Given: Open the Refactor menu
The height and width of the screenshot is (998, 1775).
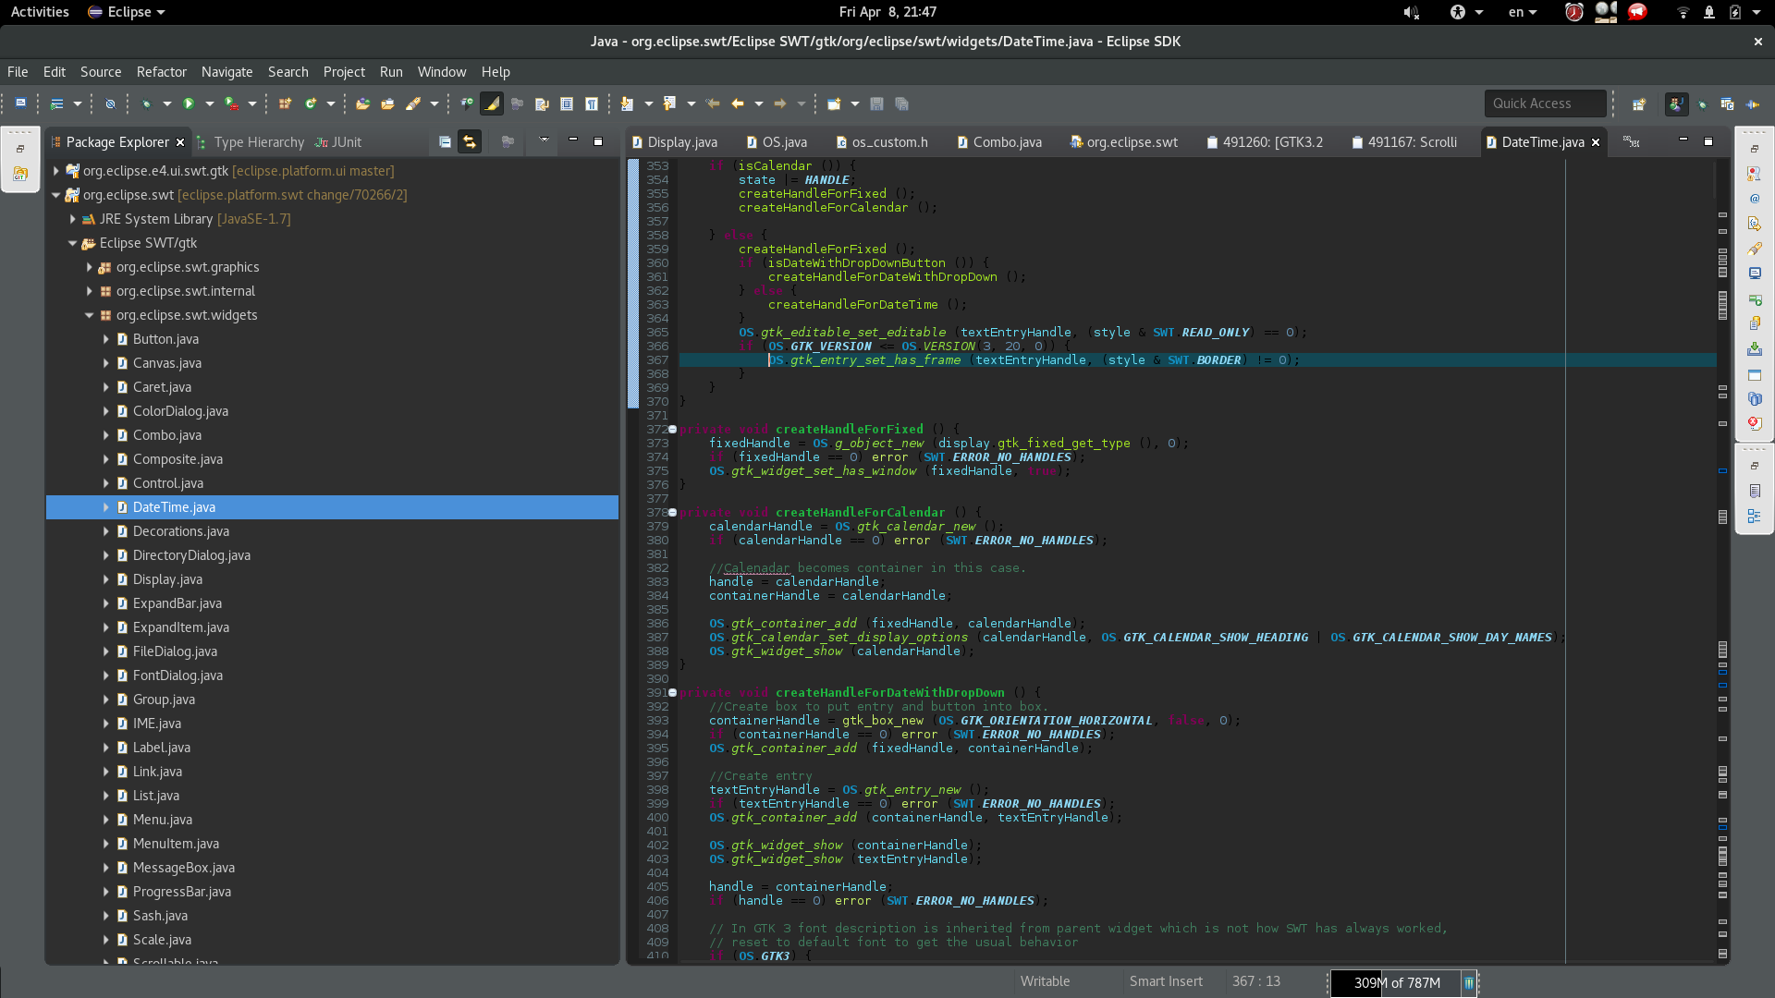Looking at the screenshot, I should (x=162, y=71).
